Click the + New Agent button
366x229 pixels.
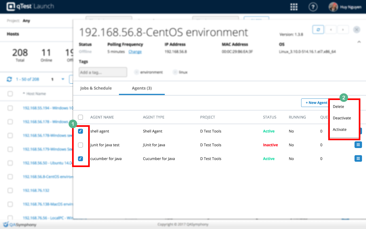click(316, 103)
